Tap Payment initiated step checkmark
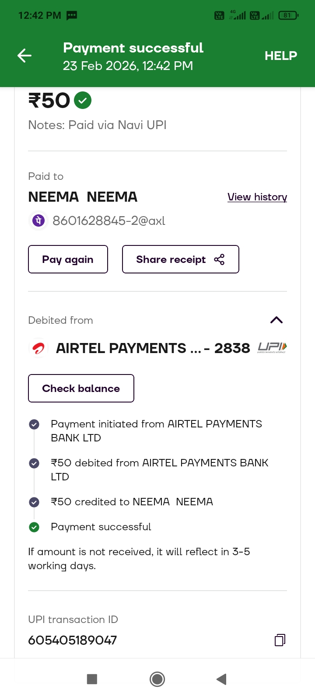This screenshot has width=315, height=700. pos(34,424)
